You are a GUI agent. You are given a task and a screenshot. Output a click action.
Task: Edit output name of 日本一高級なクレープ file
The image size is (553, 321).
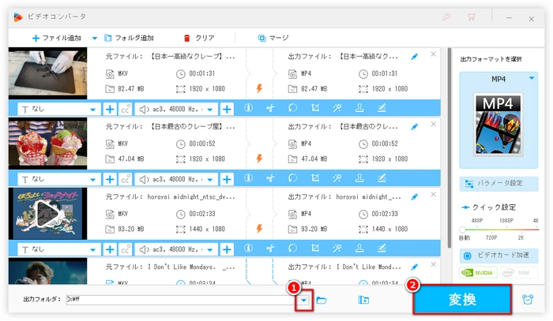click(415, 57)
